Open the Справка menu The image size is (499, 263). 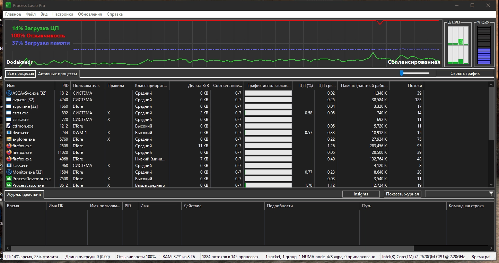(115, 14)
